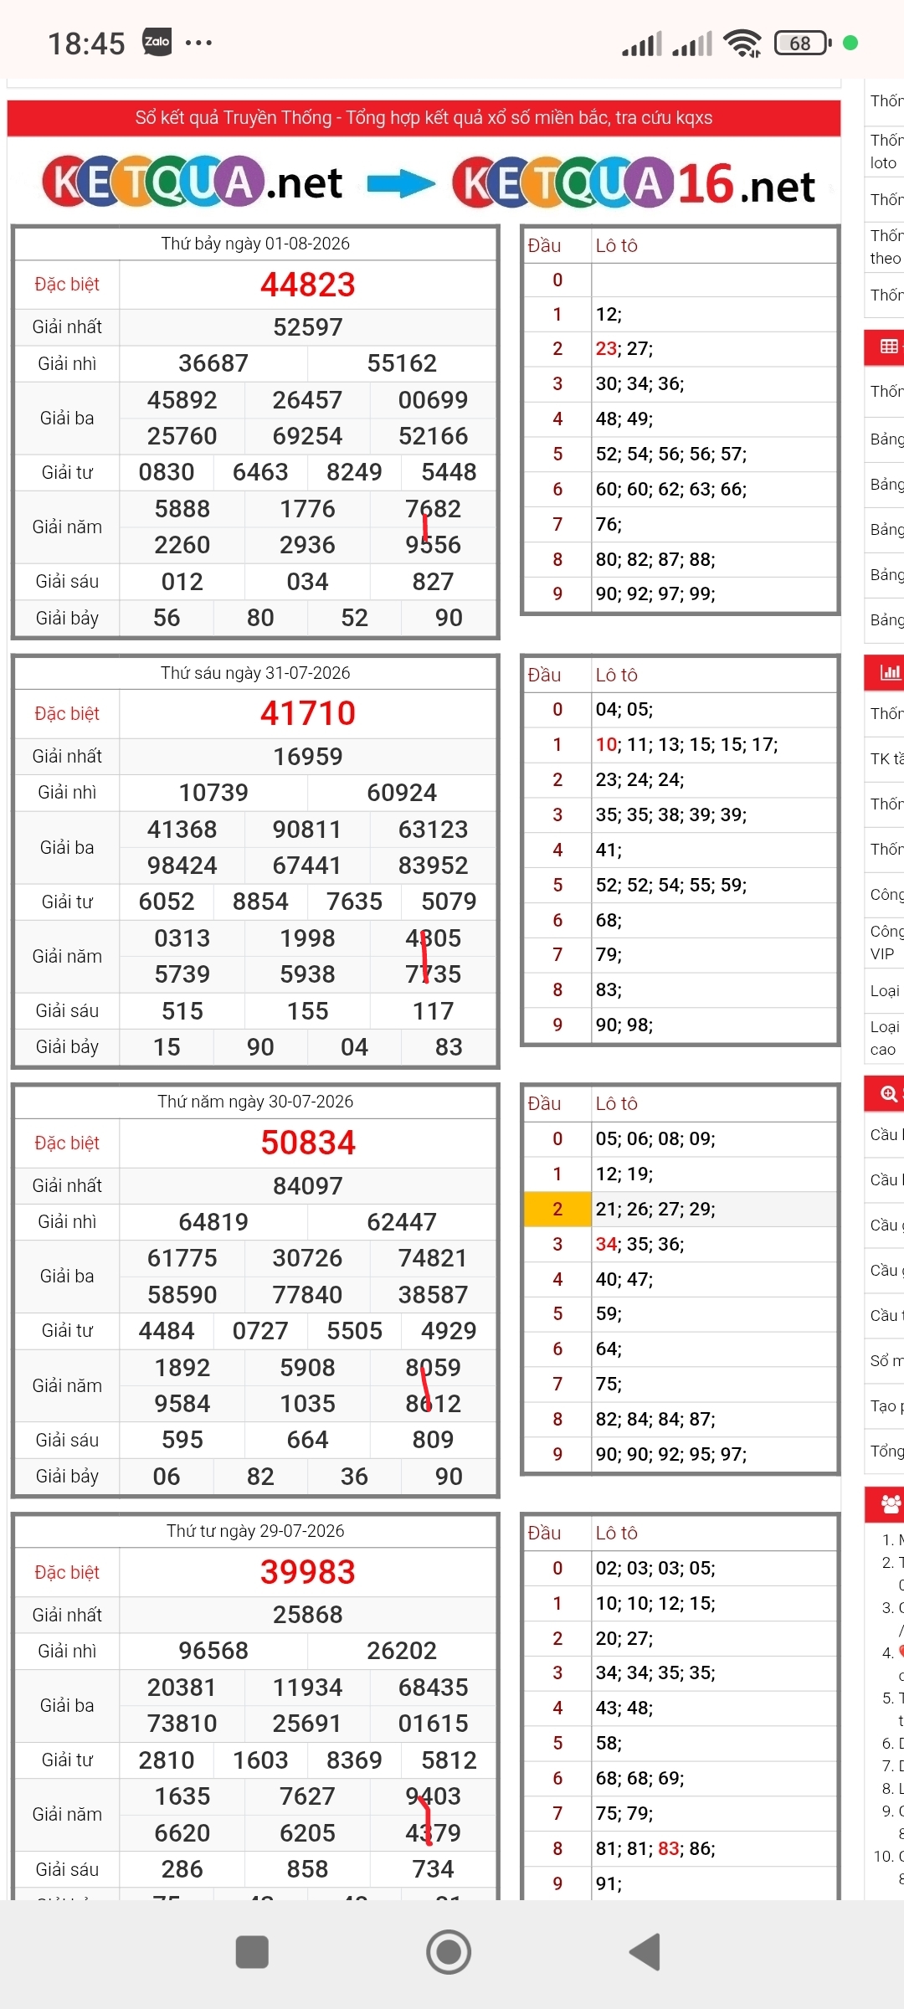
Task: Select Giải nhất number 84097
Action: 308,1186
